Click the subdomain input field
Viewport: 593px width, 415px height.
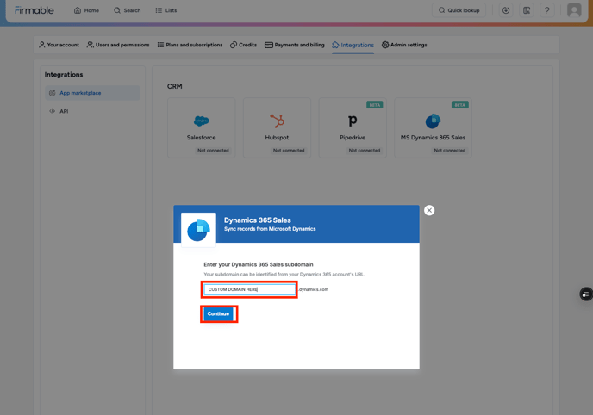[x=250, y=289]
